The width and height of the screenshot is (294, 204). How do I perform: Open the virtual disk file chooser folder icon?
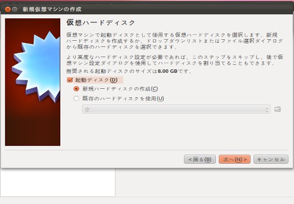(278, 109)
